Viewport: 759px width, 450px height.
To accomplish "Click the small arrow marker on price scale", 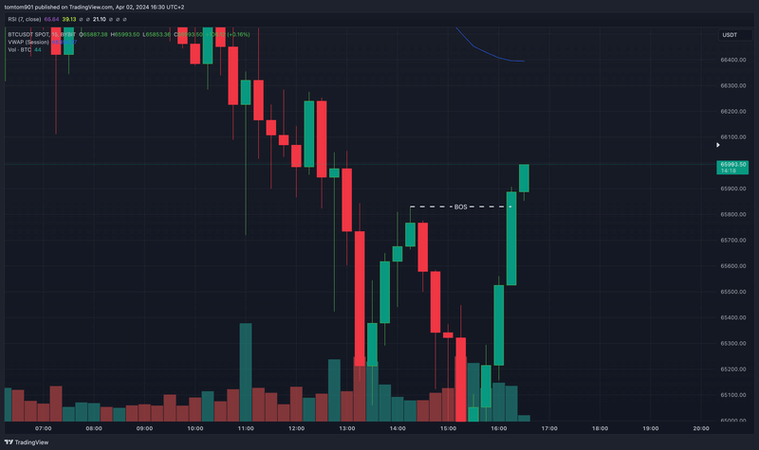I will tap(717, 145).
